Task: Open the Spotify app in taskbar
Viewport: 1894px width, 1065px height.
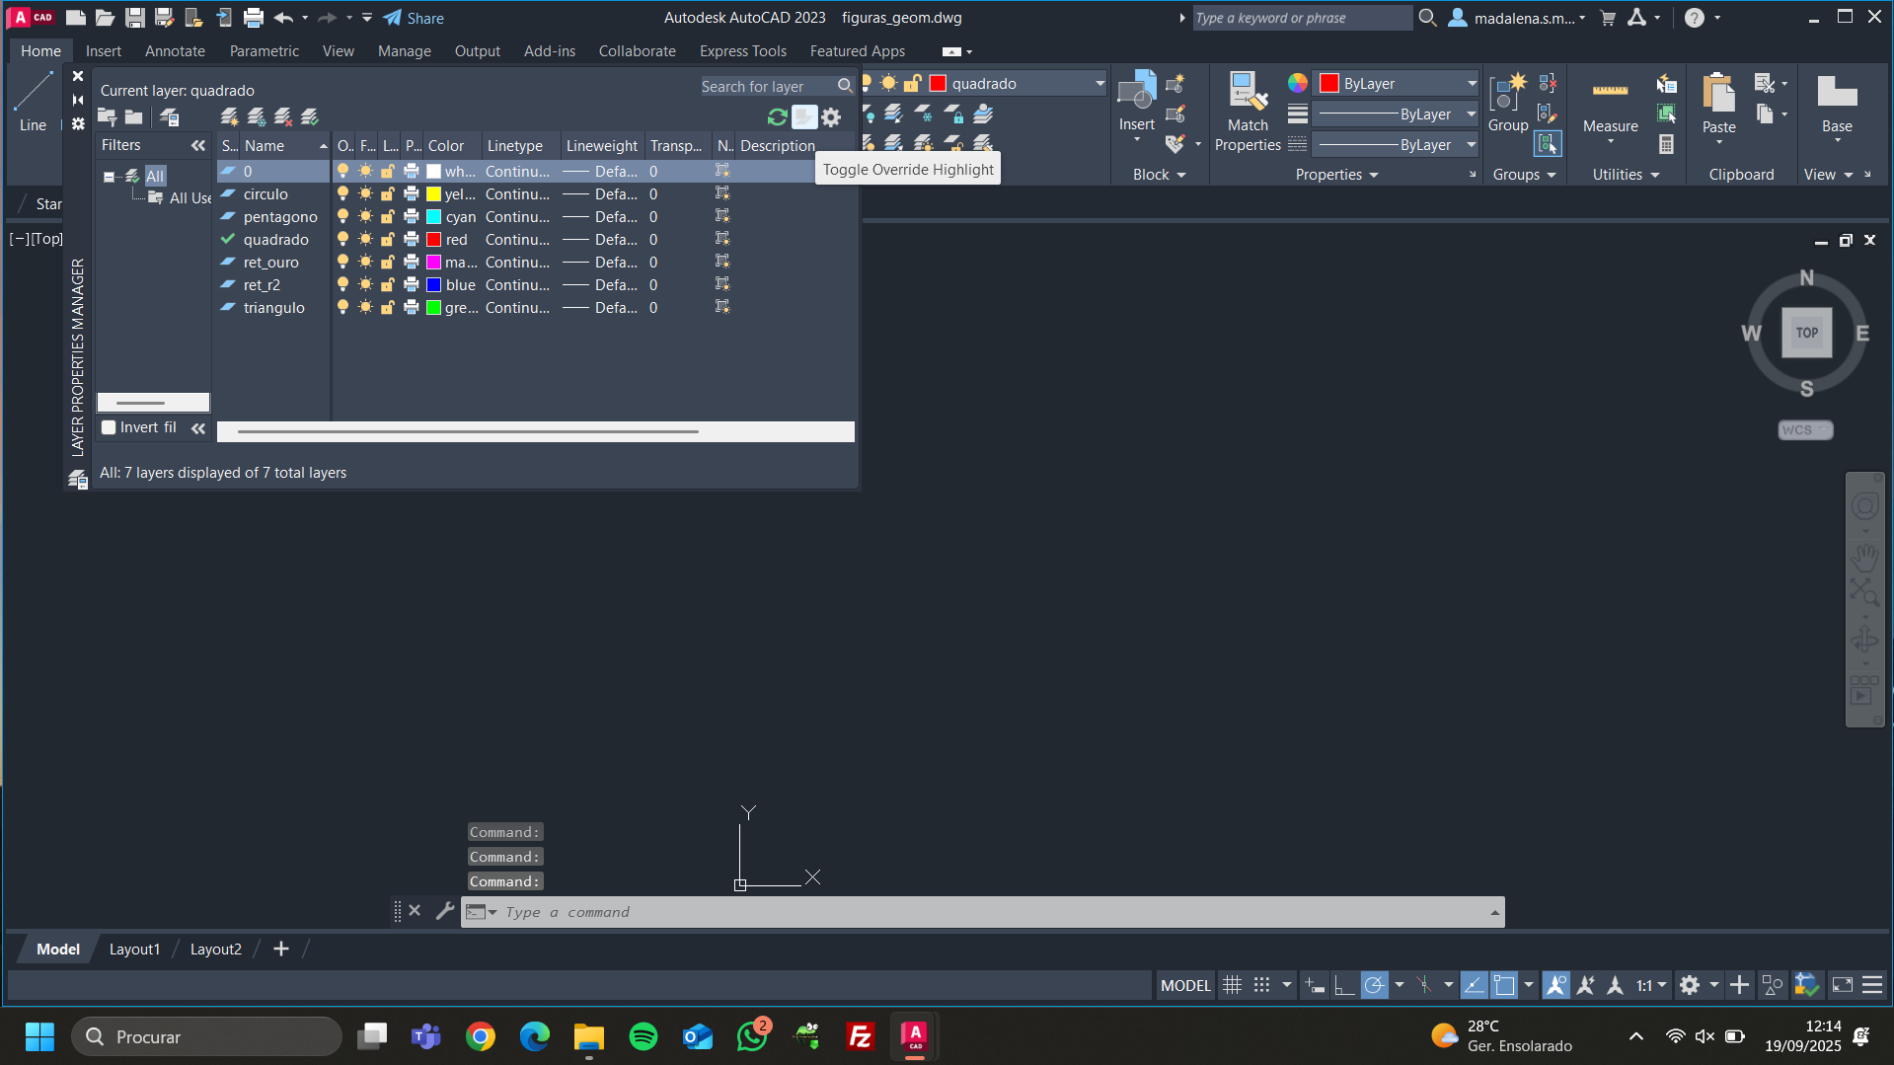Action: pyautogui.click(x=644, y=1036)
